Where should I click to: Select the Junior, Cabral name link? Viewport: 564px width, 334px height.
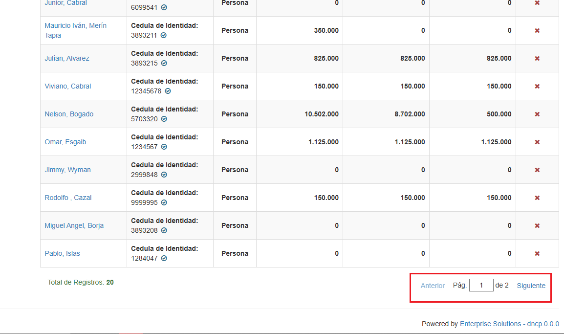coord(65,3)
